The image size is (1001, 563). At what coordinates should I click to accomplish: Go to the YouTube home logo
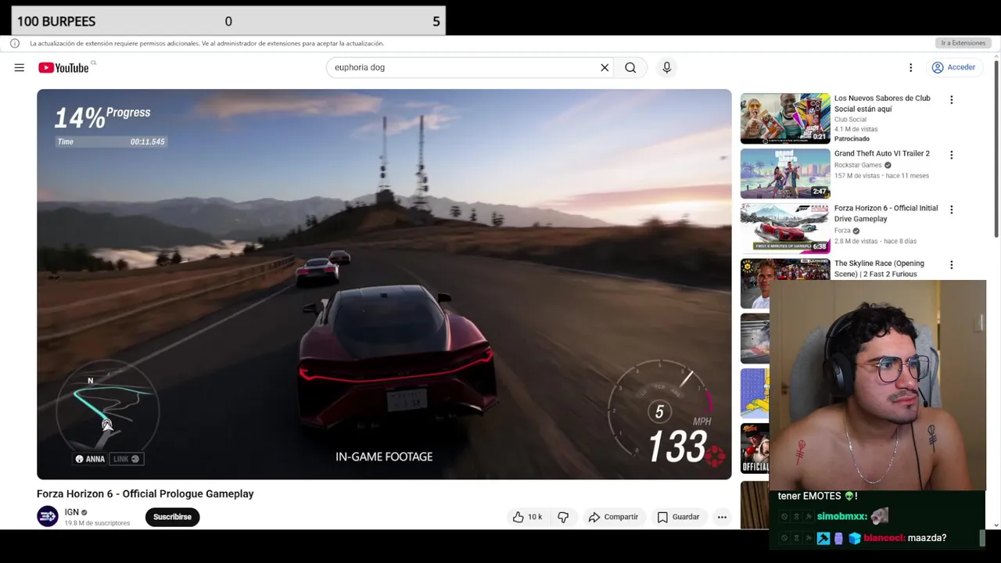click(x=63, y=68)
